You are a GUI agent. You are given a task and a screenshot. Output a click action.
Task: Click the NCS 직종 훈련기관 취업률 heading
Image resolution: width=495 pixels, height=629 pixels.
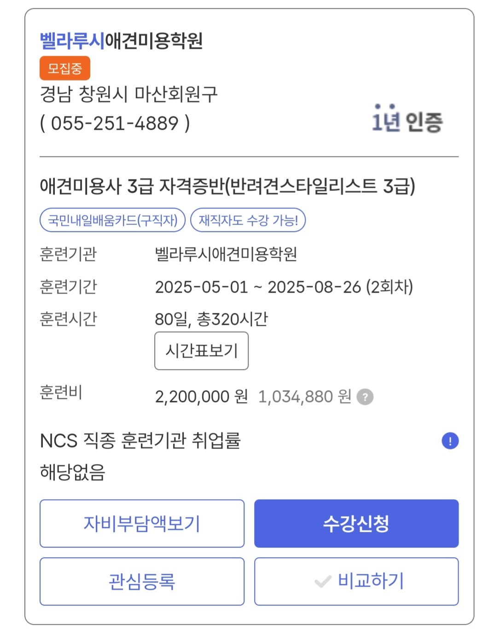(140, 440)
